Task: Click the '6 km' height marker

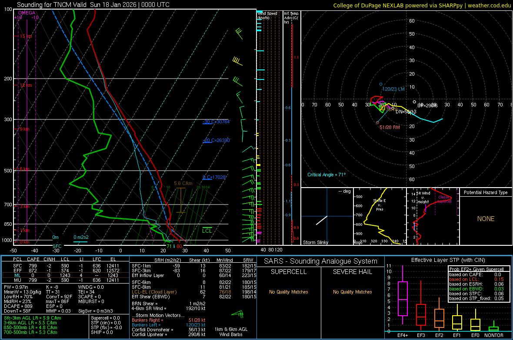Action: click(x=24, y=168)
